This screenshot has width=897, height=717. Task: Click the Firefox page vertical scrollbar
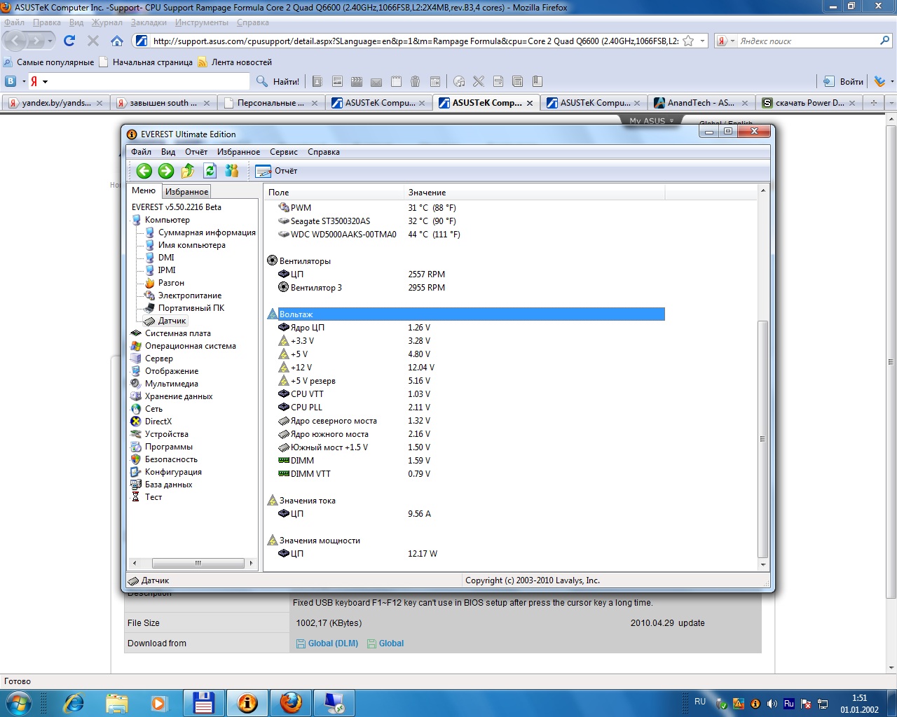(891, 361)
